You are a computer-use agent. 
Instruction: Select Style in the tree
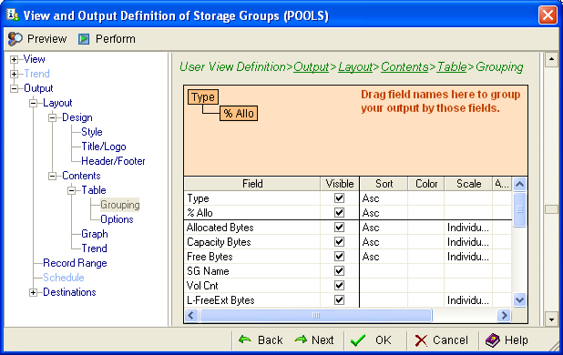[92, 132]
